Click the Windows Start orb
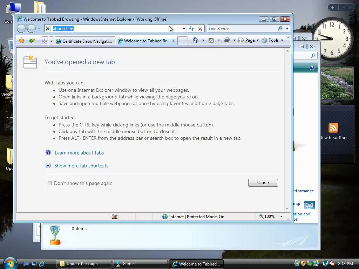This screenshot has width=359, height=269. 10,263
